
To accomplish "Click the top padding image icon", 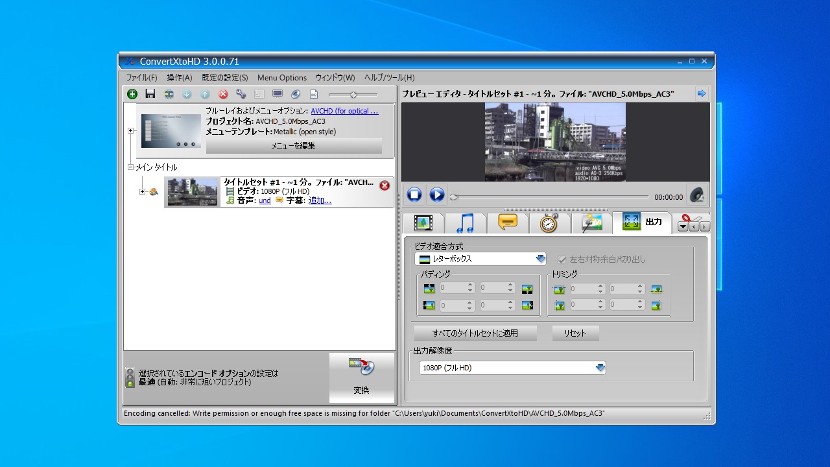I will 429,289.
